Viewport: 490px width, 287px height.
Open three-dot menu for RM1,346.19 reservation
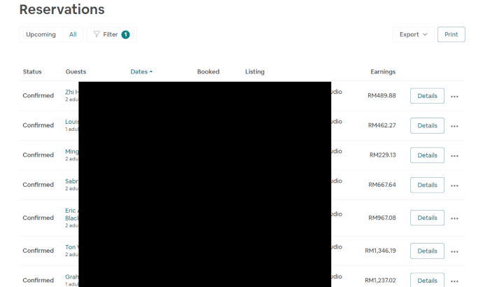(x=454, y=251)
